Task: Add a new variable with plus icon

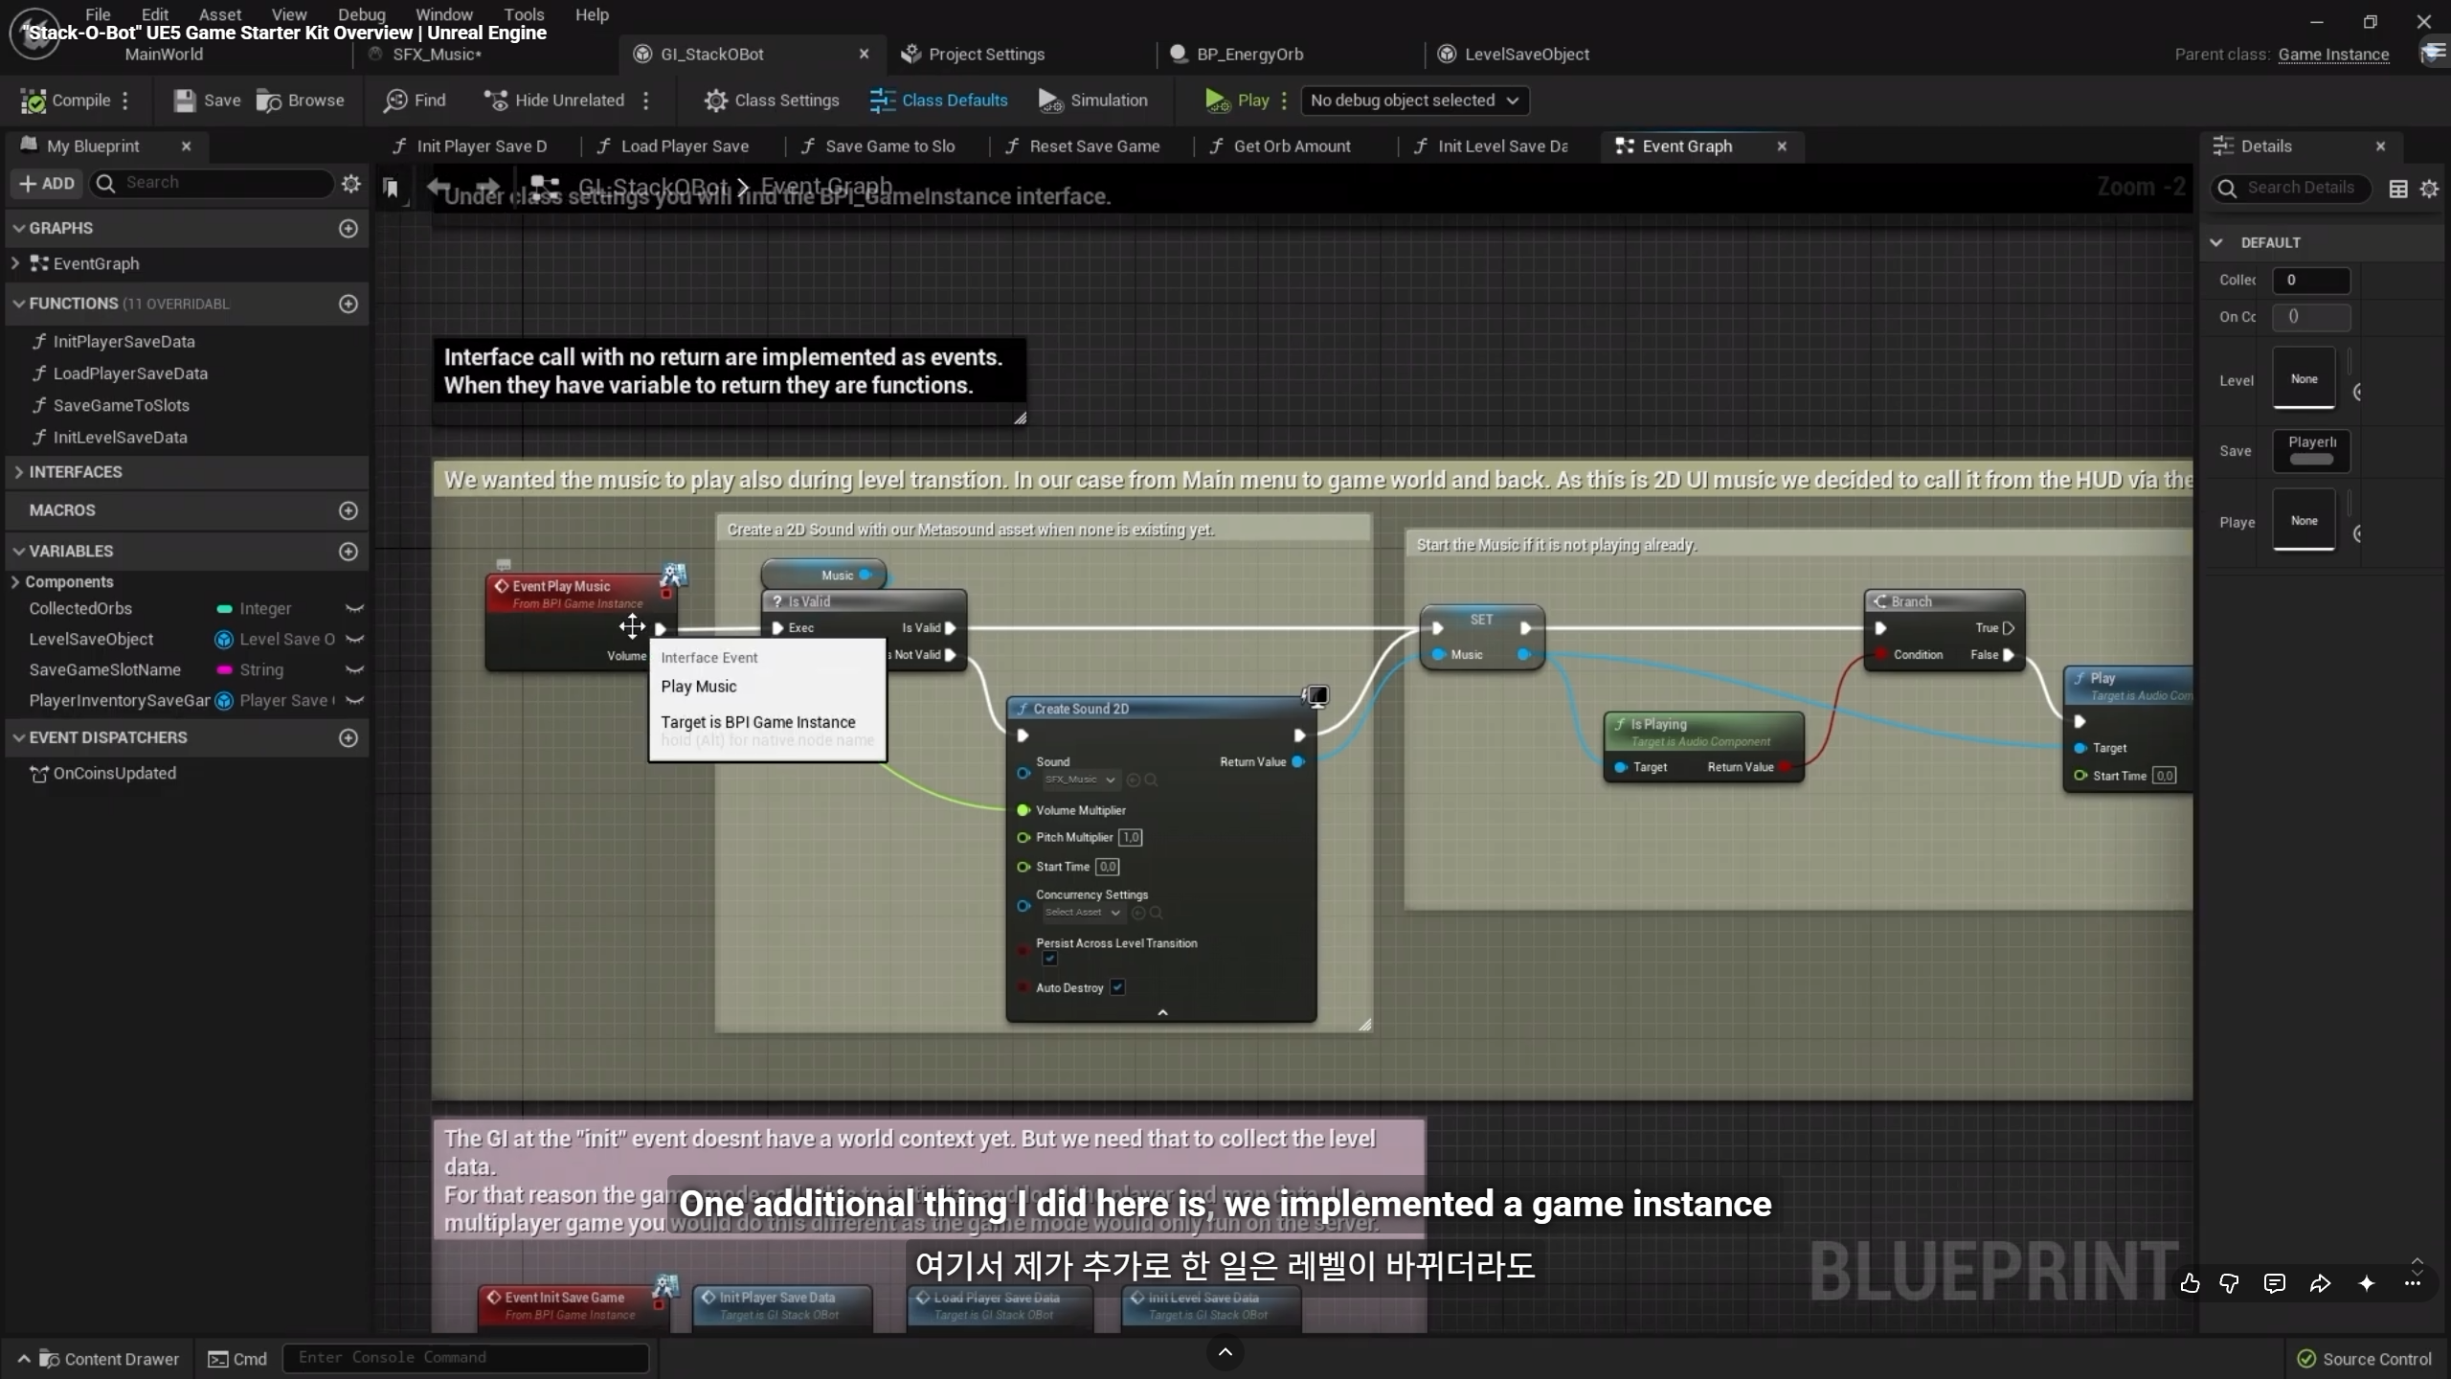Action: pos(349,552)
